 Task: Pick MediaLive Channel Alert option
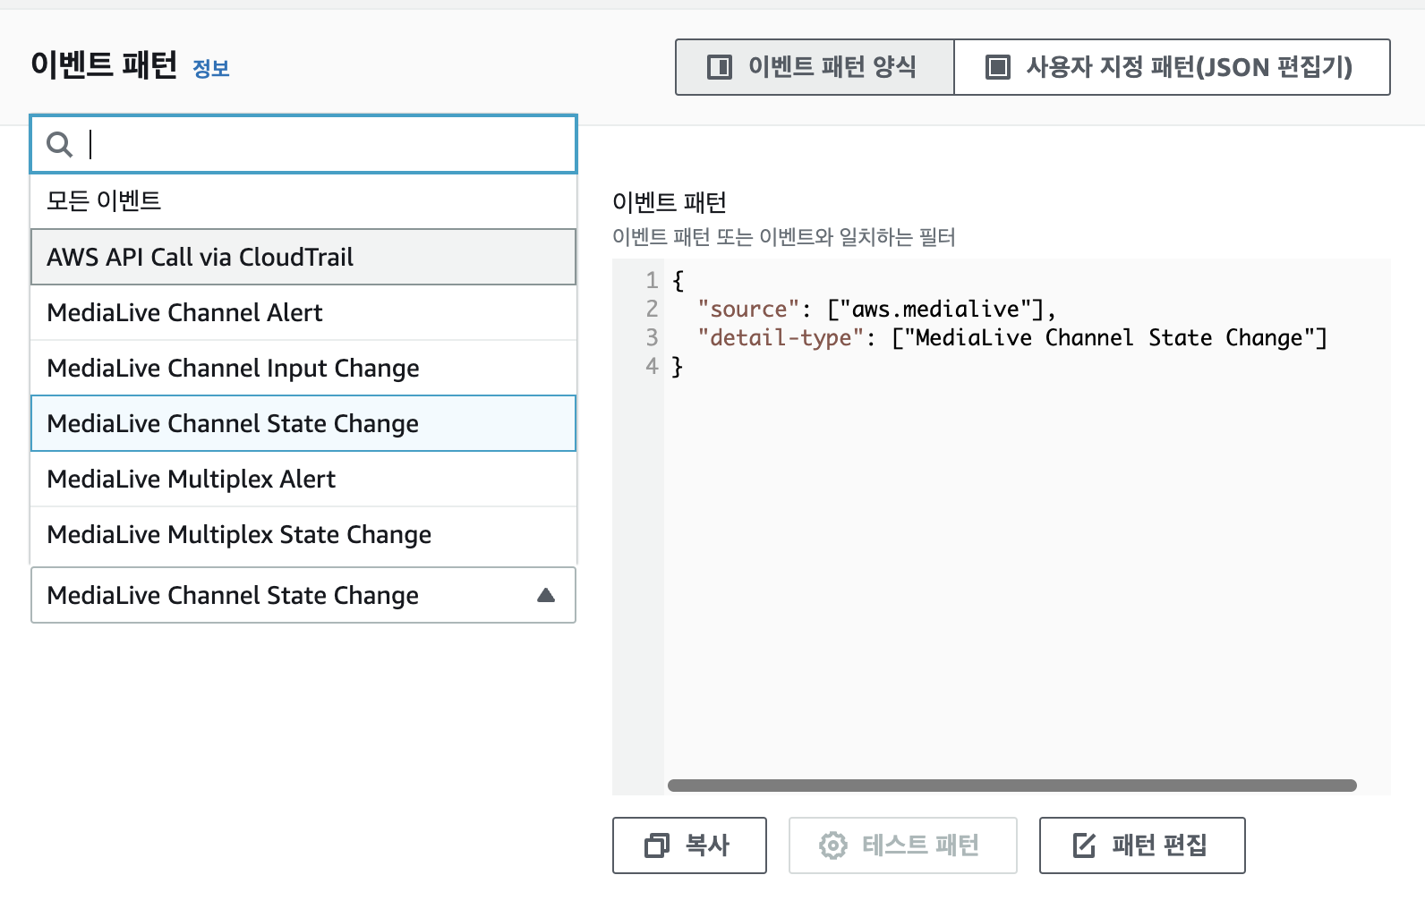click(x=303, y=312)
